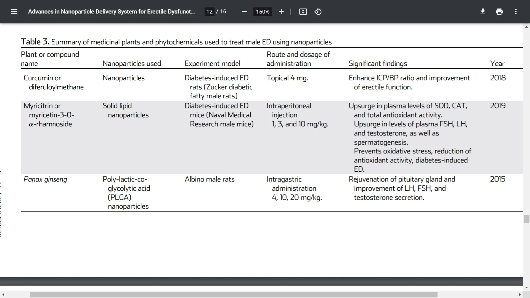
Task: Click the 'Topical 4 mg.' cell
Action: [287, 78]
